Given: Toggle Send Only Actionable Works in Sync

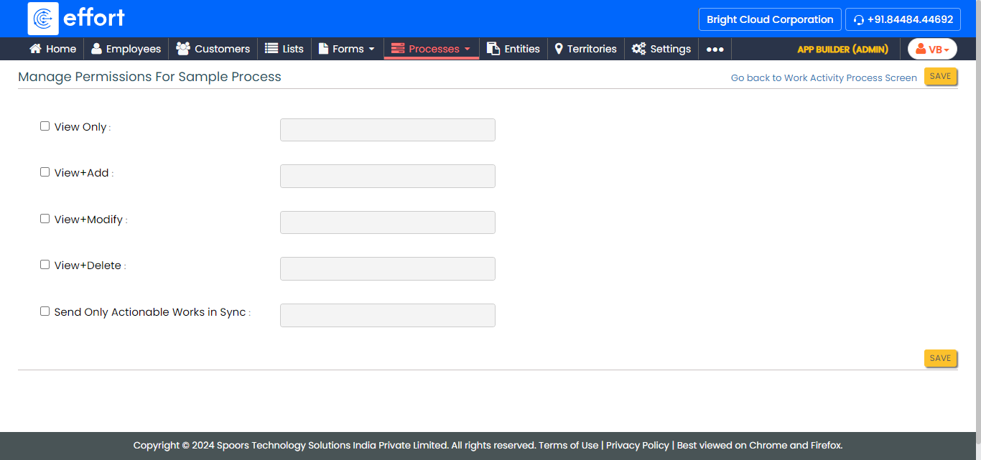Looking at the screenshot, I should [45, 311].
